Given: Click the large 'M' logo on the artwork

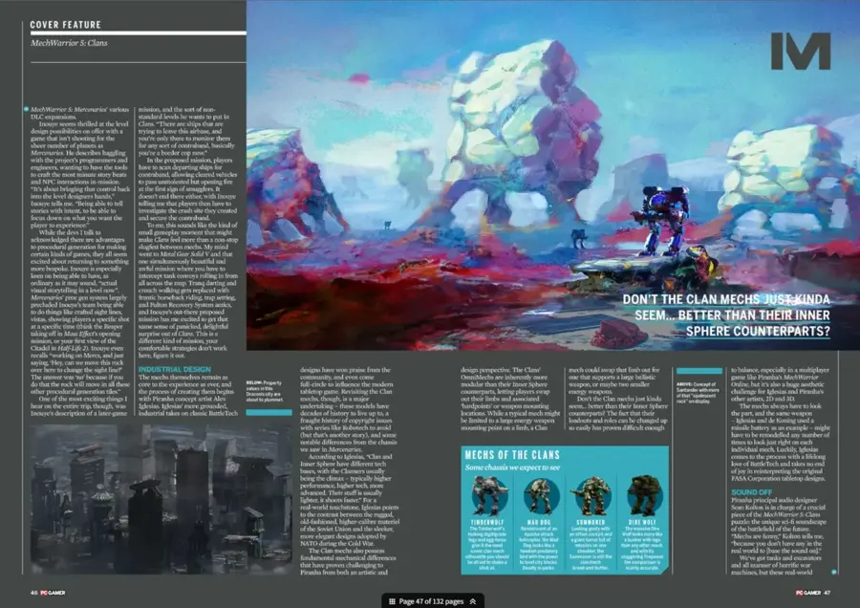Looking at the screenshot, I should click(801, 51).
